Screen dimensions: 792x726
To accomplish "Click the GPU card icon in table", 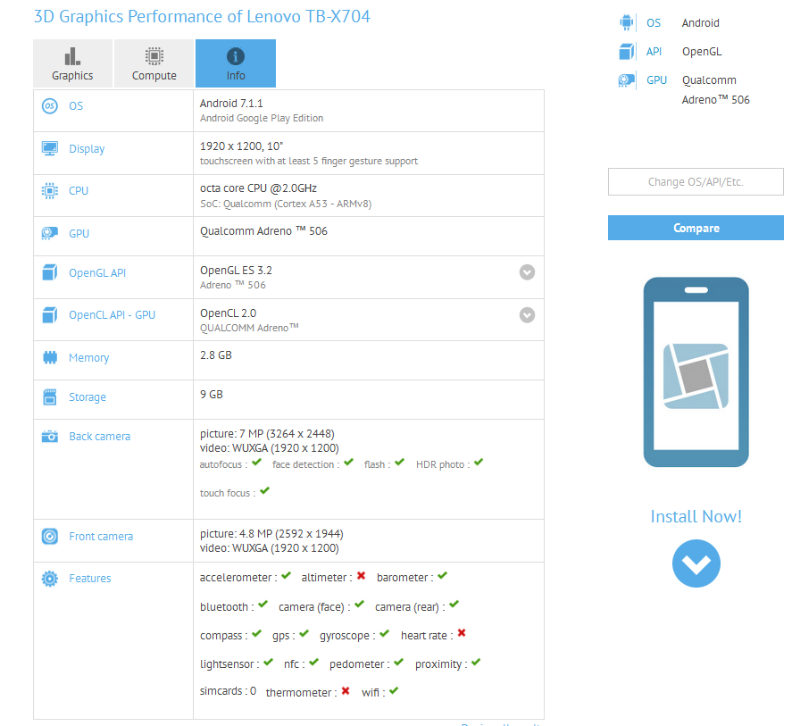I will pyautogui.click(x=49, y=233).
